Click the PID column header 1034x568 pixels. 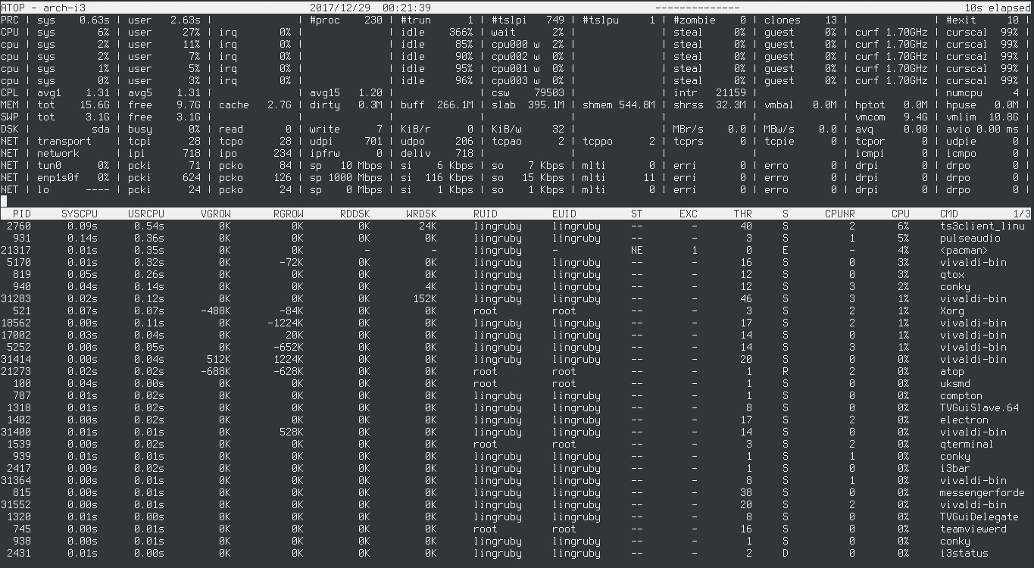(x=22, y=214)
